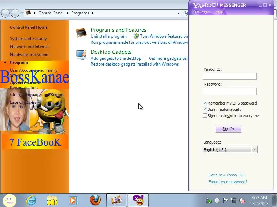Check Sign in as invisible to everyone
Viewport: 277px width, 207px height.
point(205,116)
